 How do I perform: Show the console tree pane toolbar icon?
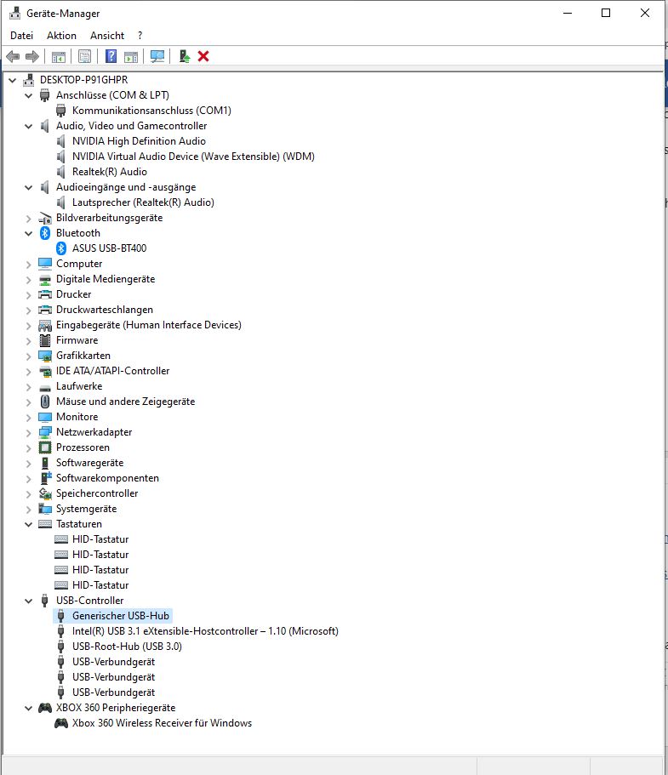click(x=59, y=56)
